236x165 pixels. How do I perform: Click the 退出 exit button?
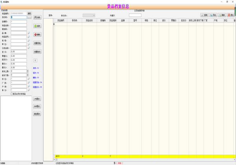[x=230, y=15]
